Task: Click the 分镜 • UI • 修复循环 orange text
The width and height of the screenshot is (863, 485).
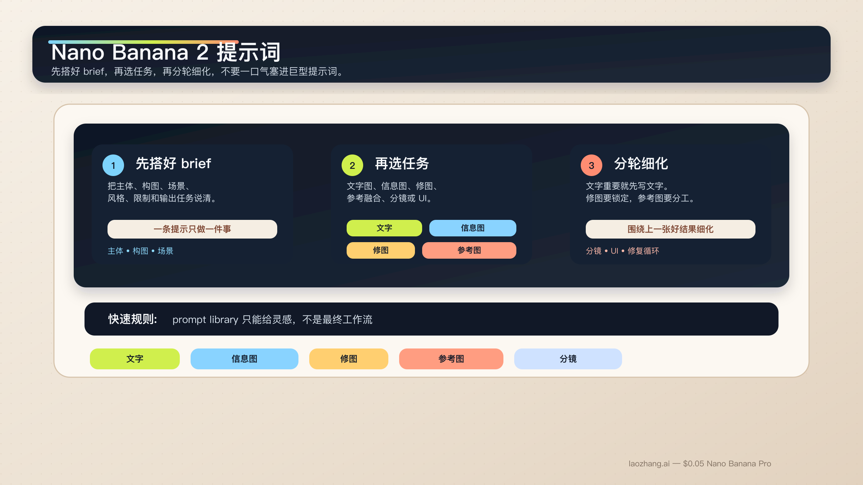Action: tap(622, 251)
